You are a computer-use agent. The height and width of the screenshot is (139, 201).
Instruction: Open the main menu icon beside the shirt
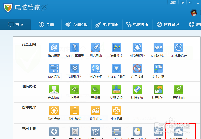(x=190, y=3)
